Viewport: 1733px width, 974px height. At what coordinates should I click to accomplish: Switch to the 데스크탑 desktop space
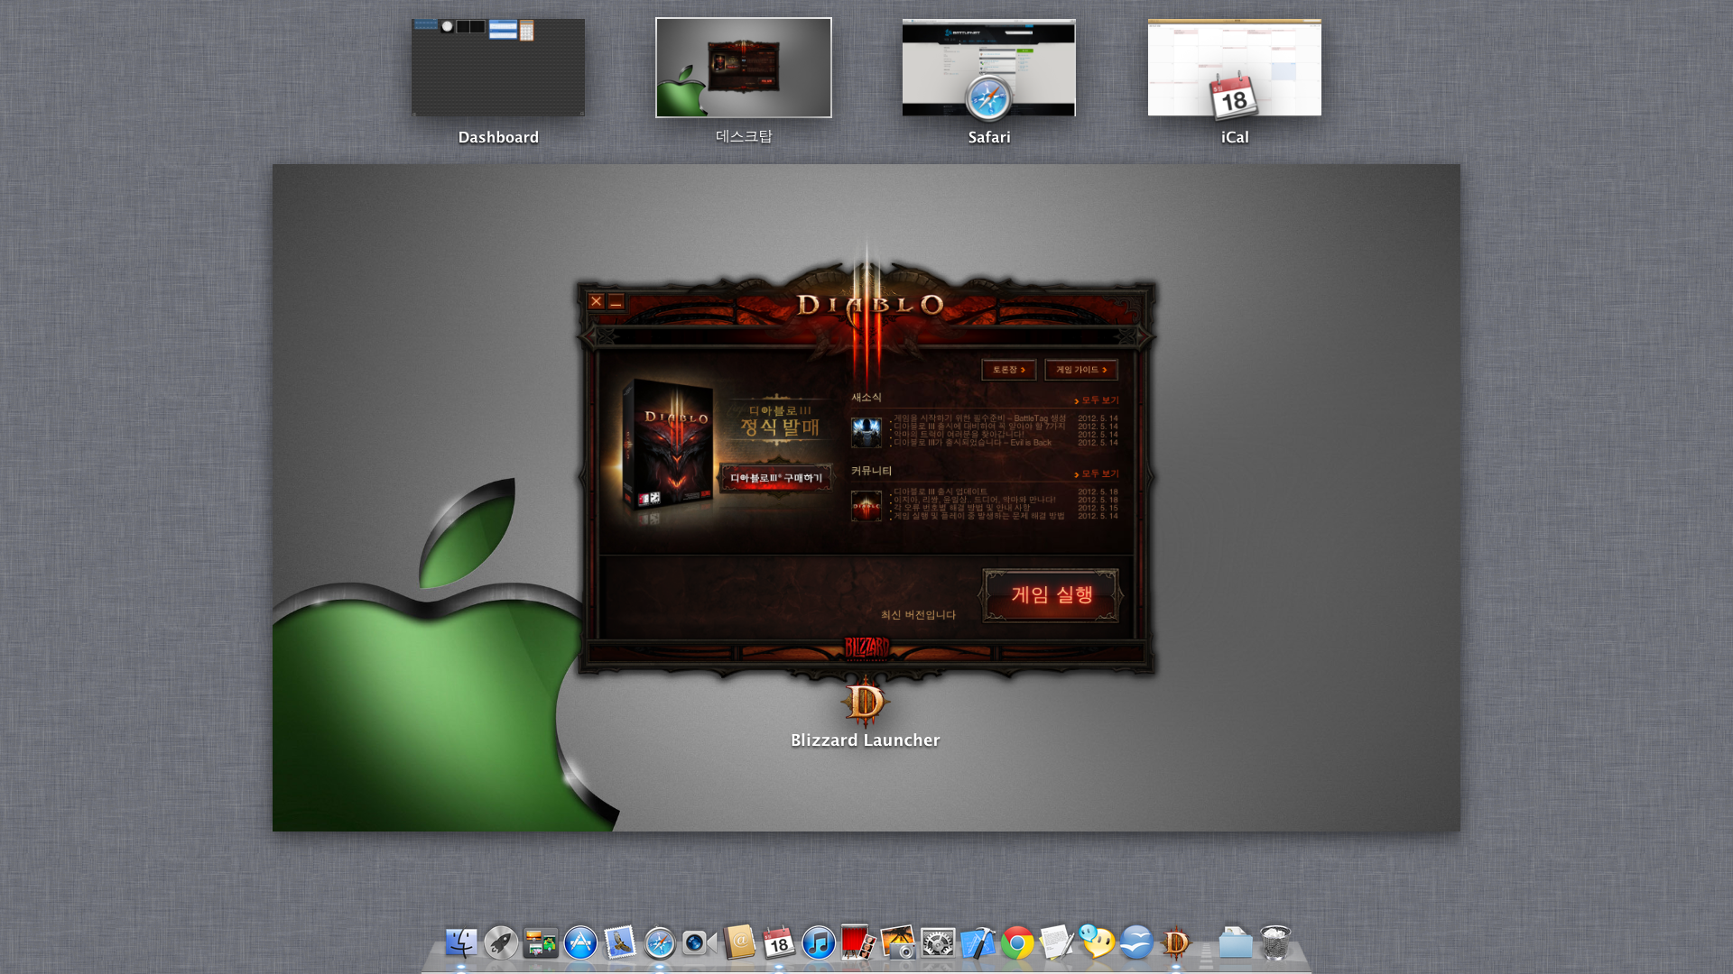coord(744,68)
